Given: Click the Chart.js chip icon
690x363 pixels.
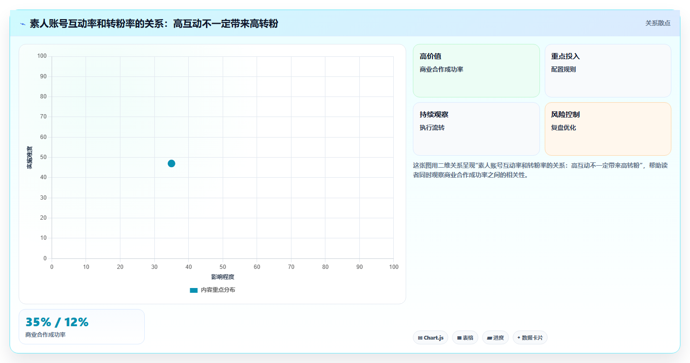Looking at the screenshot, I should tap(420, 338).
